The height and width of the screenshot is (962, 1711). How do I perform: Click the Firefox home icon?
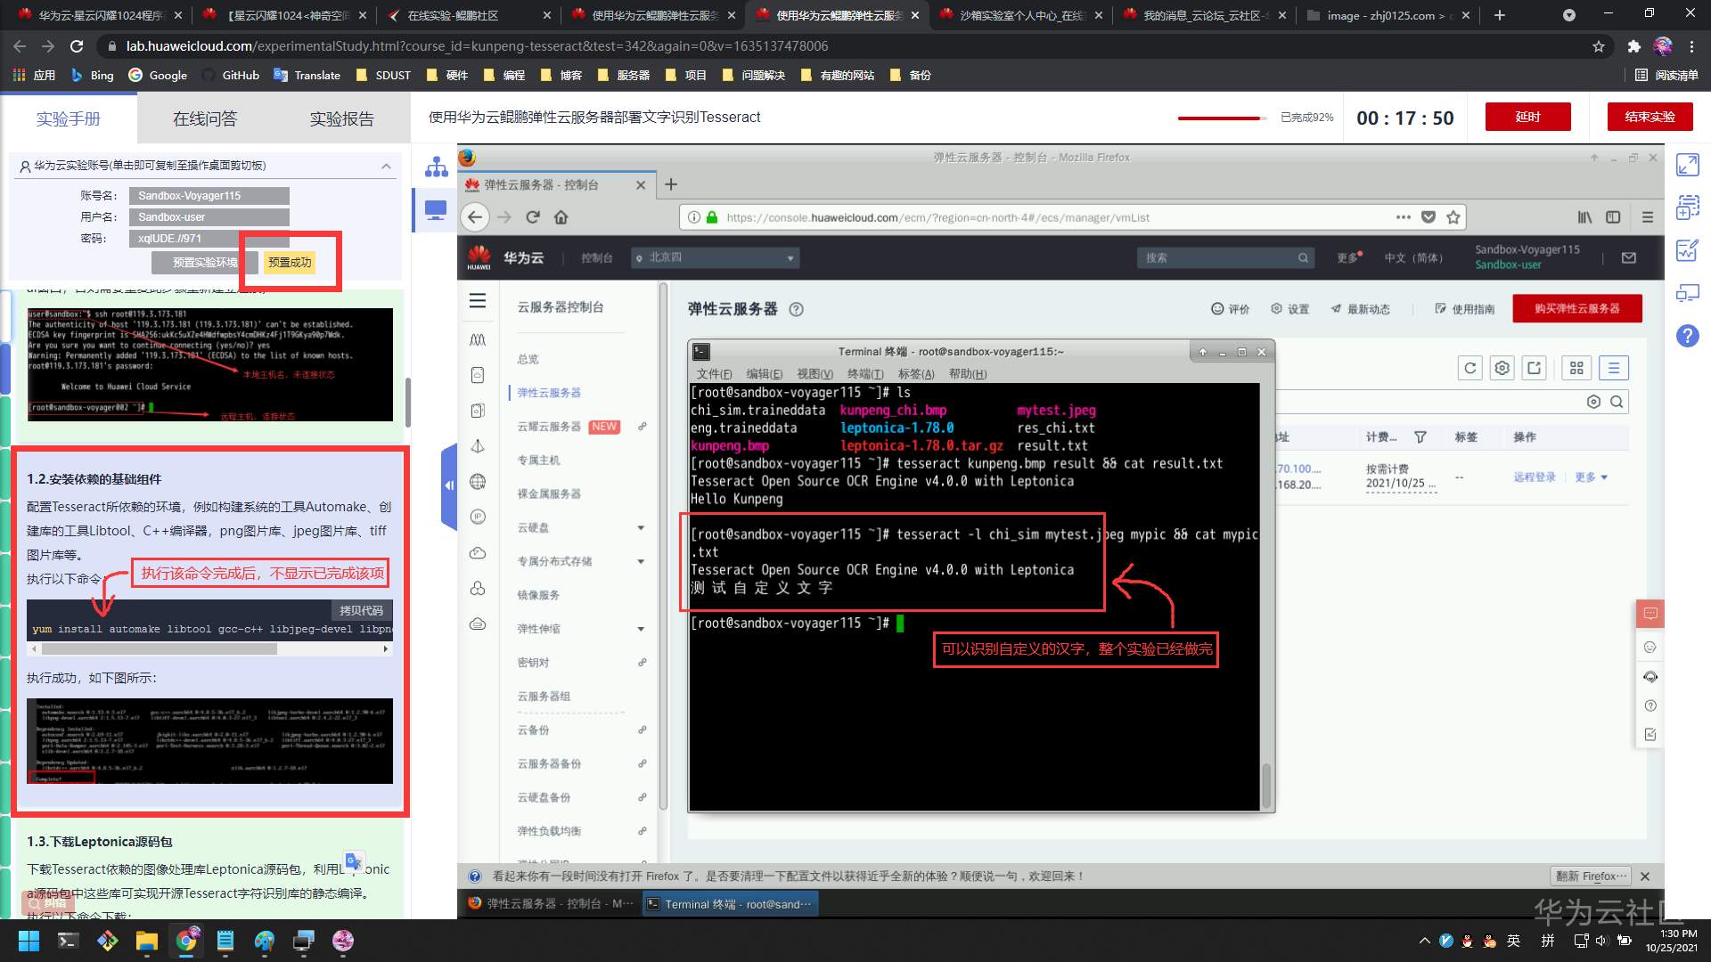pyautogui.click(x=561, y=217)
